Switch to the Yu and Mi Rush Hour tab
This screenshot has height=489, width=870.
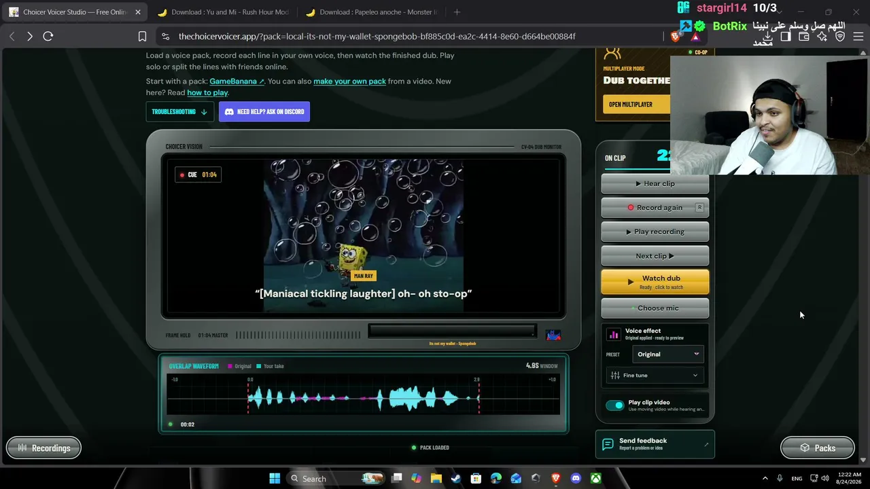223,12
